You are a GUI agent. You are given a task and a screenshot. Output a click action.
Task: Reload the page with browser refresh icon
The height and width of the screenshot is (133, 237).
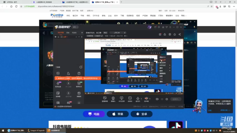16,6
